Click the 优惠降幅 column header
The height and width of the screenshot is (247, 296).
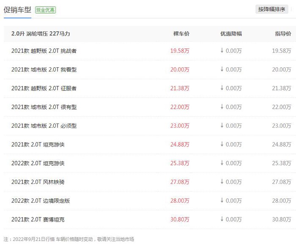point(231,34)
